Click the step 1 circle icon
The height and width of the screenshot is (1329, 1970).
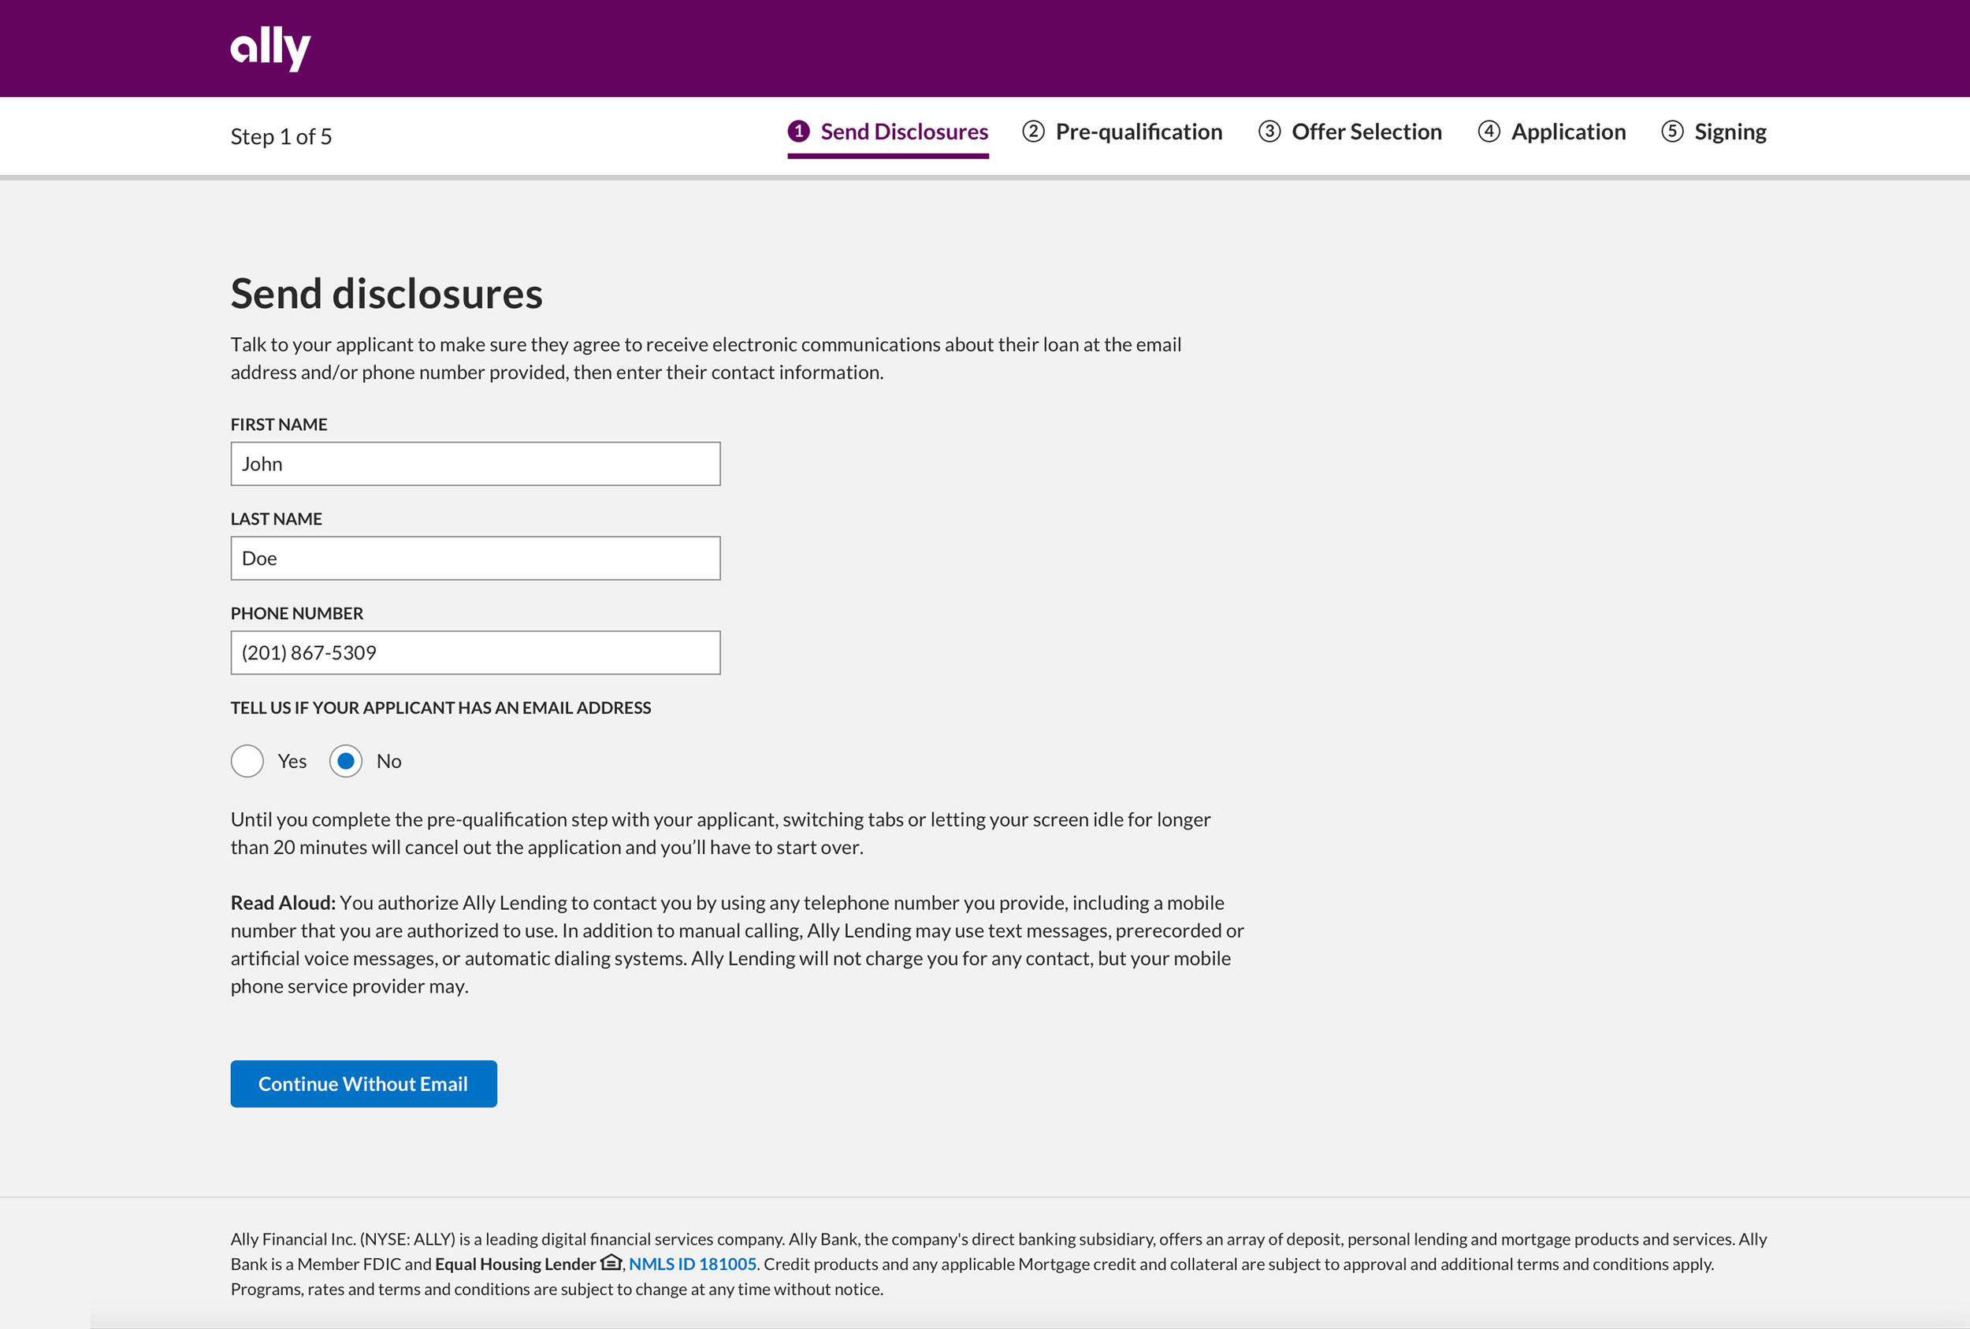(x=798, y=132)
